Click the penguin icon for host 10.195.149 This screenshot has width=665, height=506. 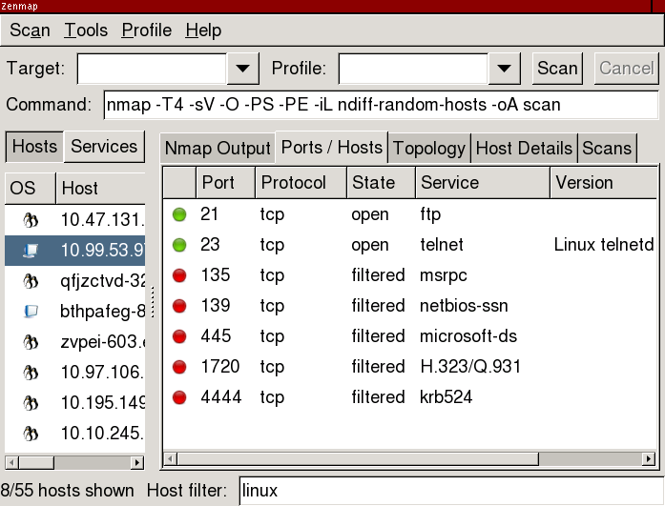pyautogui.click(x=31, y=403)
